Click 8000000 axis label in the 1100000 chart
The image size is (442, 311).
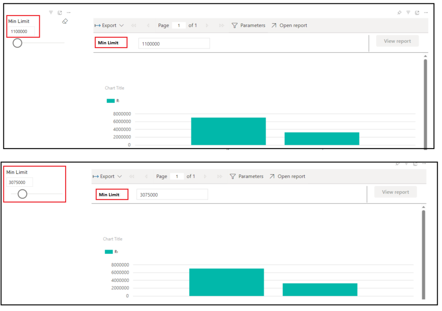pyautogui.click(x=122, y=114)
